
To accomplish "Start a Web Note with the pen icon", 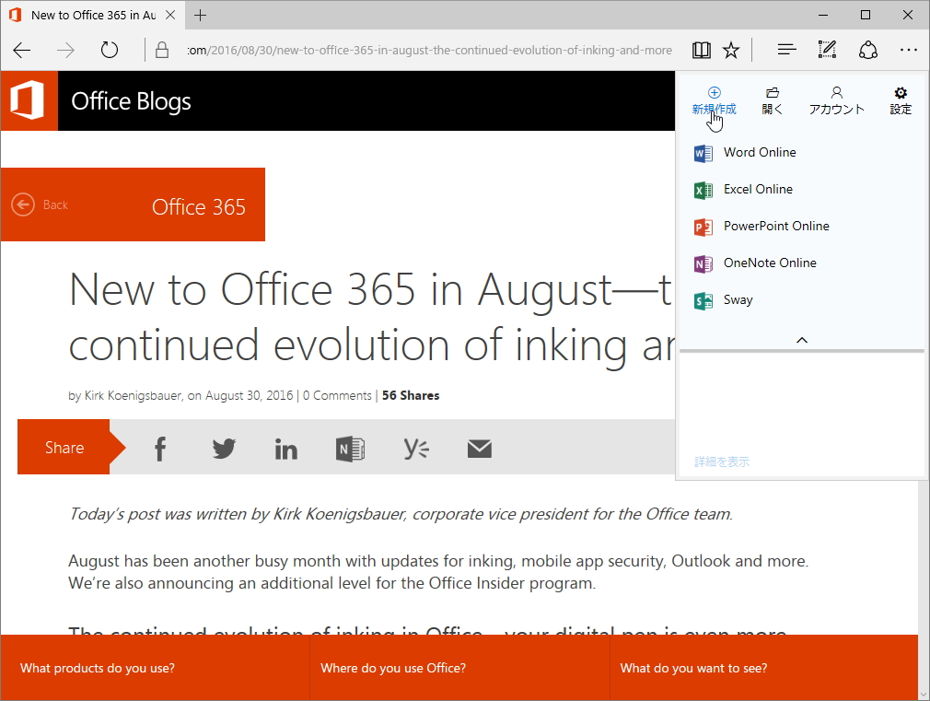I will (x=826, y=49).
